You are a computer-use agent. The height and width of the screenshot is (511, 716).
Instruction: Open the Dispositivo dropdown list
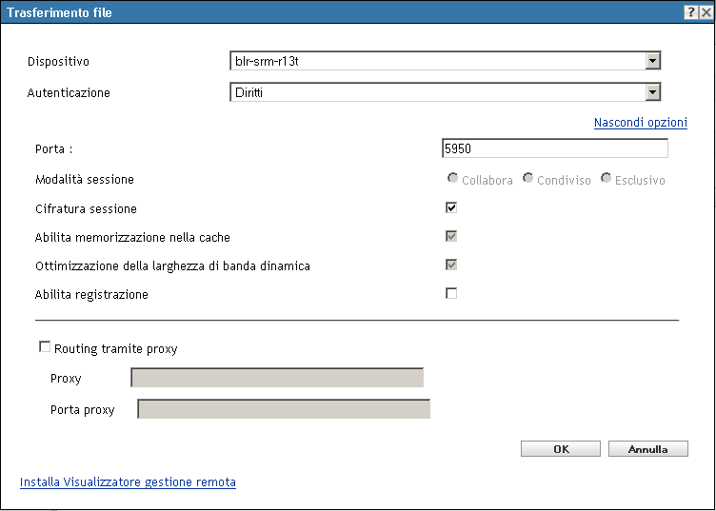point(652,62)
